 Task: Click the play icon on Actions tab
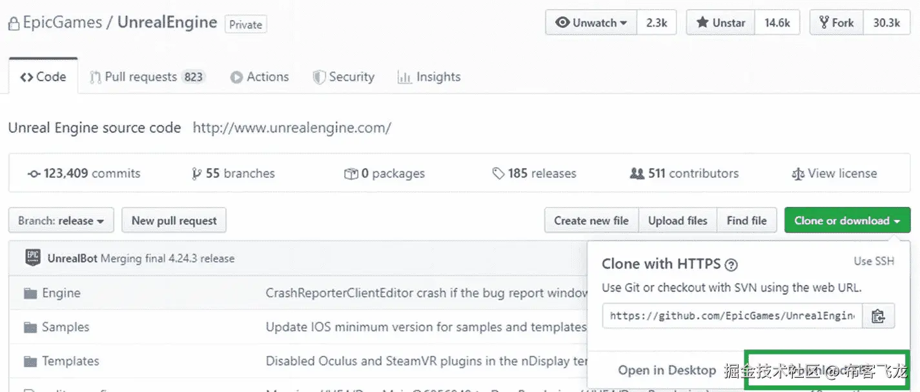pos(237,77)
